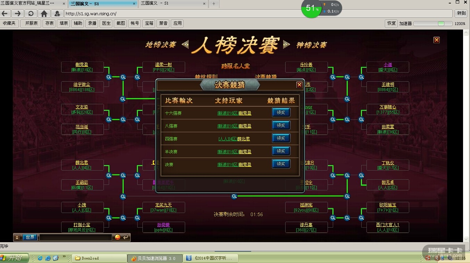Go forward to the next page
The width and height of the screenshot is (470, 263).
click(18, 14)
